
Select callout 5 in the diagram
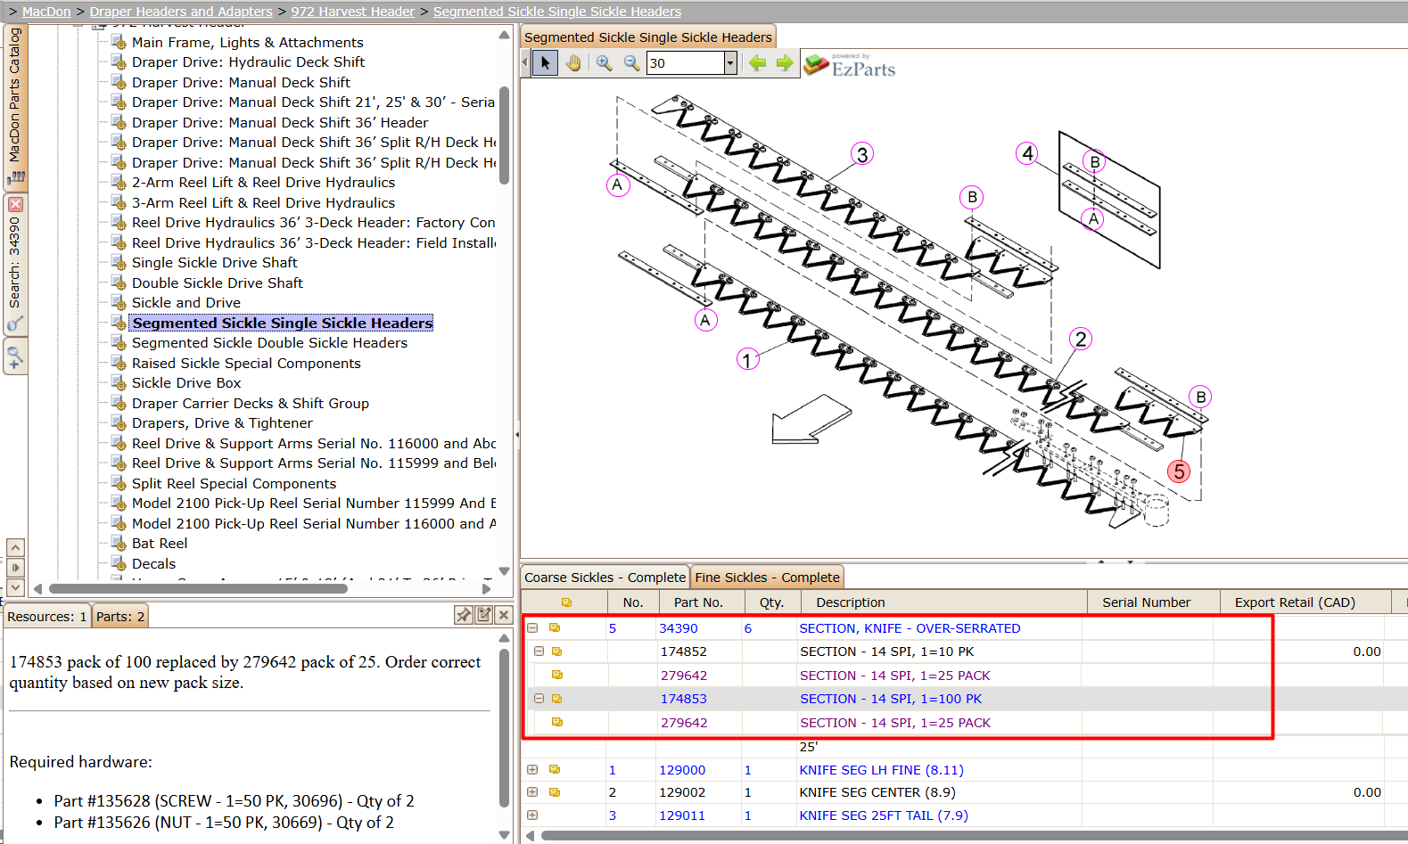point(1179,471)
